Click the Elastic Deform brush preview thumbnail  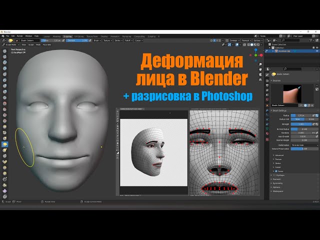(292, 93)
